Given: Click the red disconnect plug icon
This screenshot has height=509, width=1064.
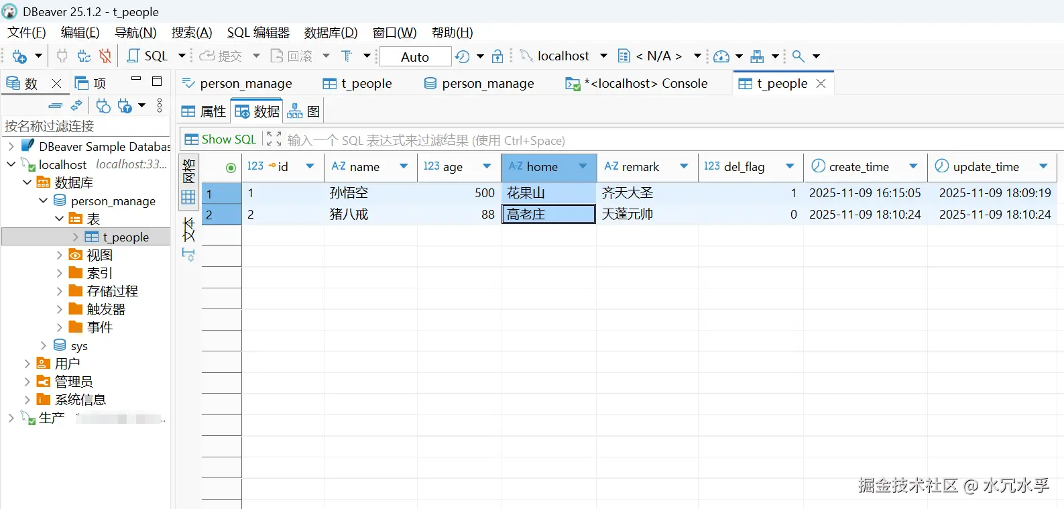Looking at the screenshot, I should coord(105,56).
